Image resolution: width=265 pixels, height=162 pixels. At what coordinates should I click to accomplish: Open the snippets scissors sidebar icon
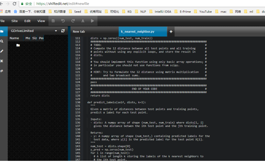(2, 61)
